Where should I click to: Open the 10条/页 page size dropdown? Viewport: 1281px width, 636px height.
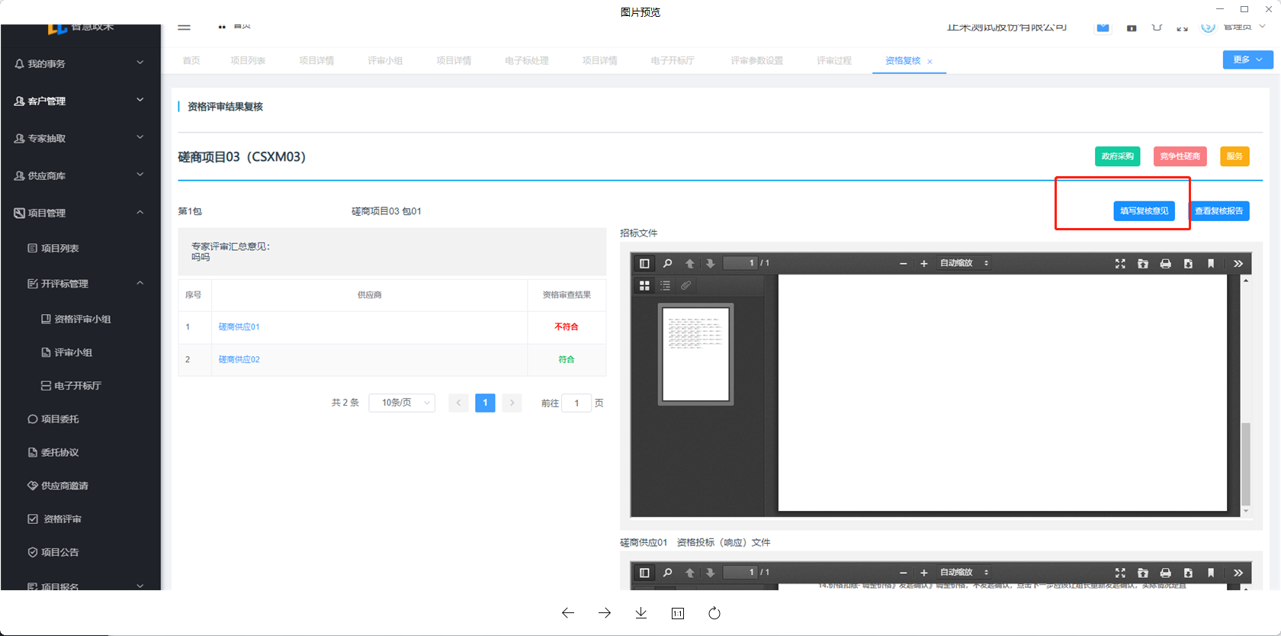[402, 403]
